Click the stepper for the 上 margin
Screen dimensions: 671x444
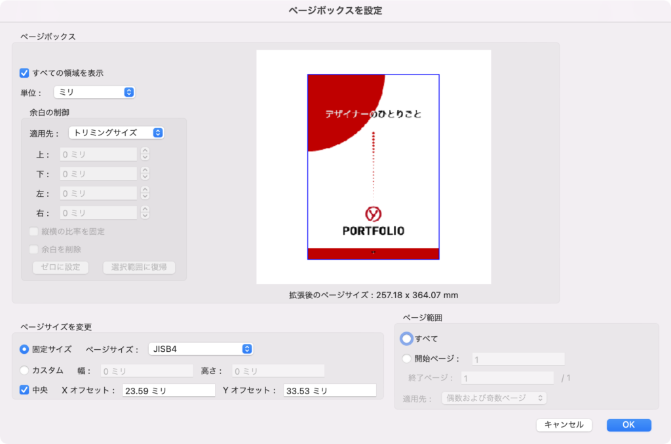145,154
